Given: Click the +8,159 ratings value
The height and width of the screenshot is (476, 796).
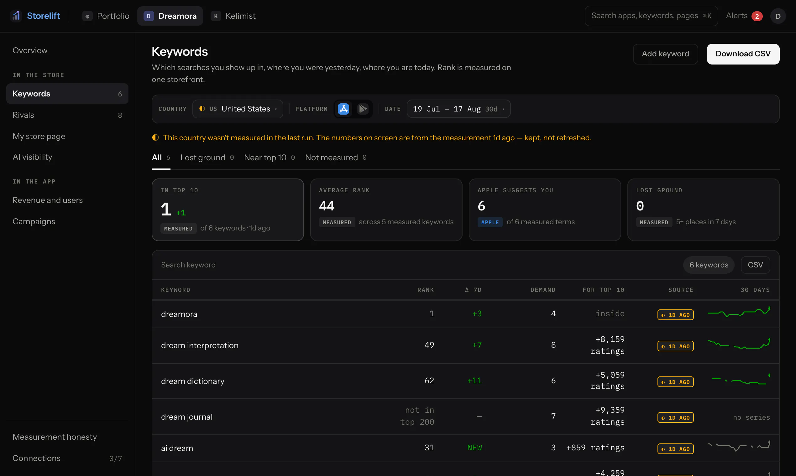Looking at the screenshot, I should pos(608,345).
